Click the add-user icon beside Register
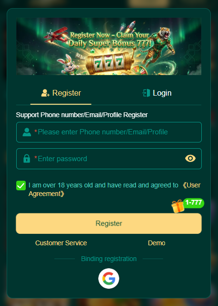This screenshot has height=306, width=218. 45,93
